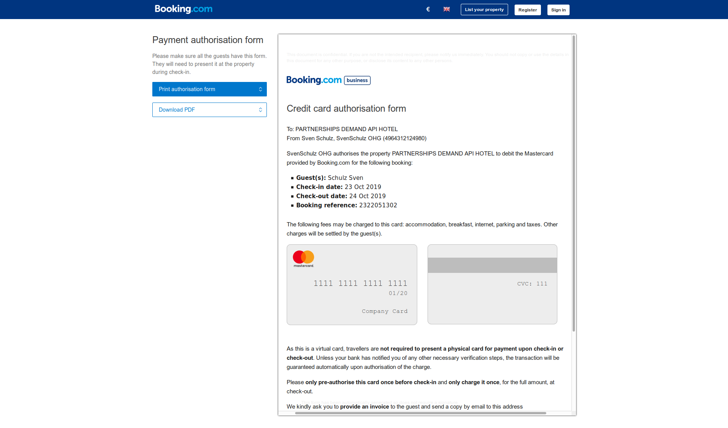
Task: Open the Euro currency selector
Action: (x=428, y=10)
